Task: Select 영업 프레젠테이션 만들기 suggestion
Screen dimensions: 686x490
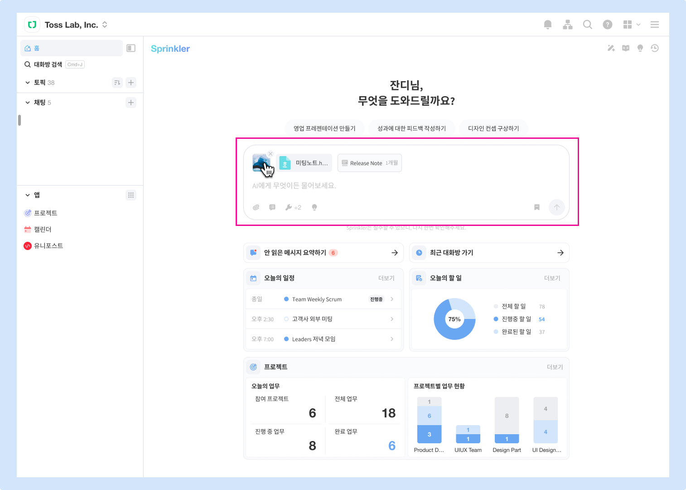Action: pyautogui.click(x=324, y=128)
